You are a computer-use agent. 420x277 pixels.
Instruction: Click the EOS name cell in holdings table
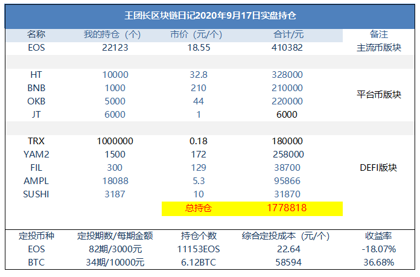(36, 48)
